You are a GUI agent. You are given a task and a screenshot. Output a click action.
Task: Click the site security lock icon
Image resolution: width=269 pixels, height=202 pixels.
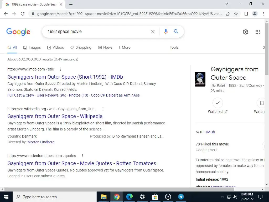tap(33, 14)
